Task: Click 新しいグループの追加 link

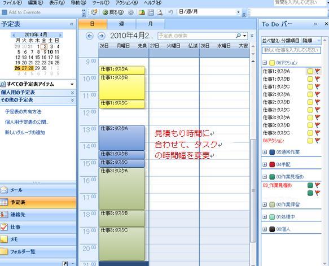Action: coord(25,133)
